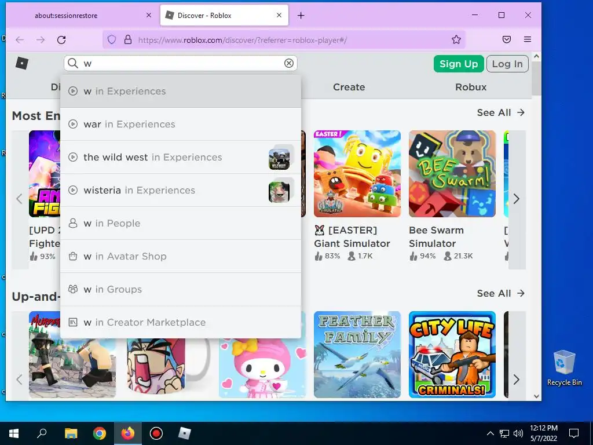Open Feather Family game thumbnail
This screenshot has width=593, height=445.
coord(357,355)
